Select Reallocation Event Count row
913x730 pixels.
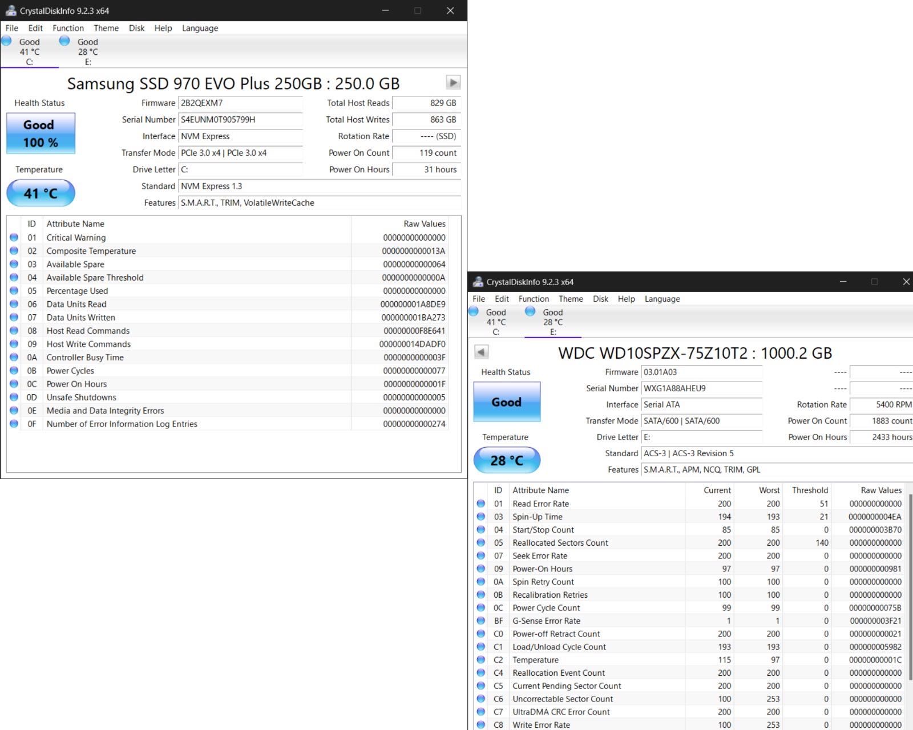coord(690,673)
